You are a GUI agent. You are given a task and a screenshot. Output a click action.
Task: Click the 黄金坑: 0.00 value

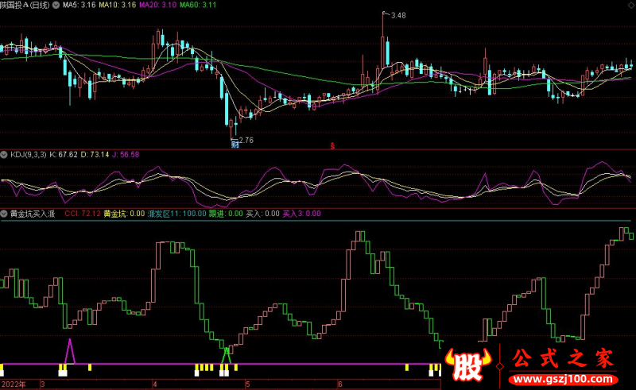[124, 214]
